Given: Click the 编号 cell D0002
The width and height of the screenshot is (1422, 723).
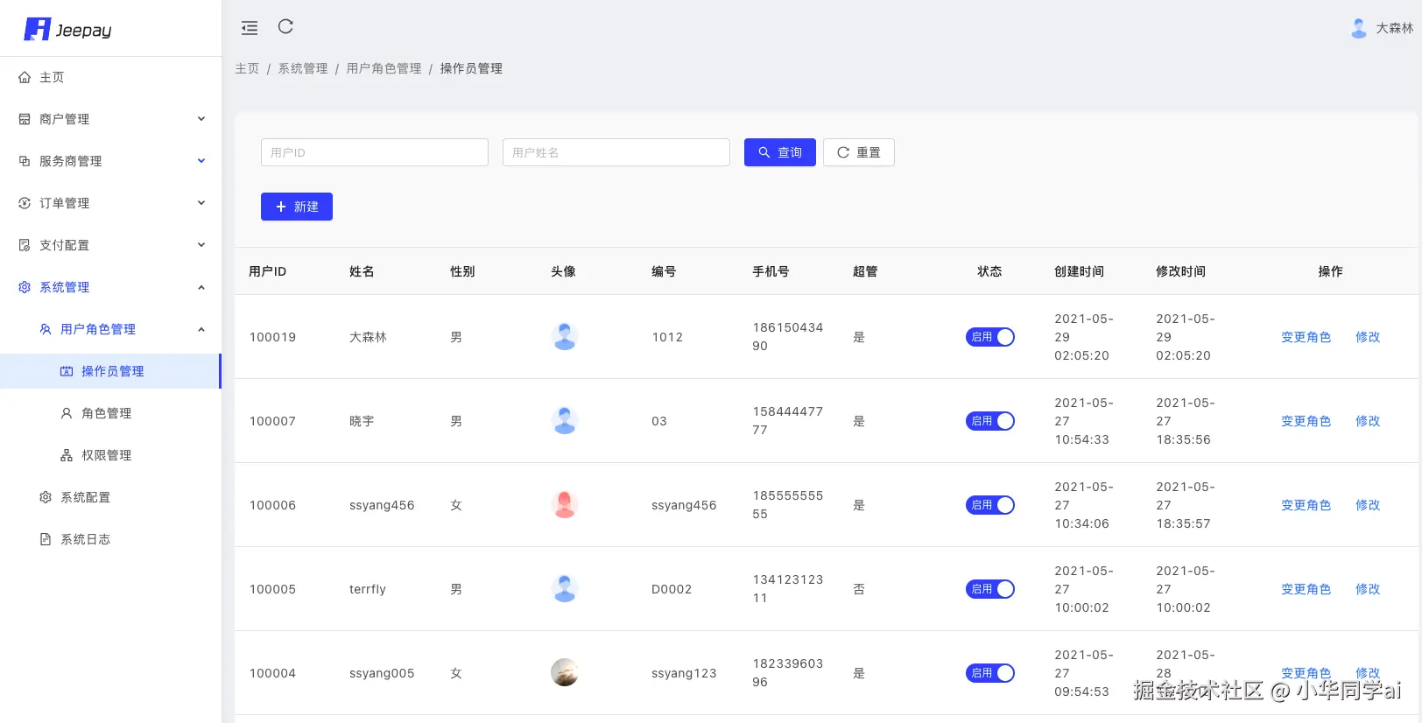Looking at the screenshot, I should [672, 589].
